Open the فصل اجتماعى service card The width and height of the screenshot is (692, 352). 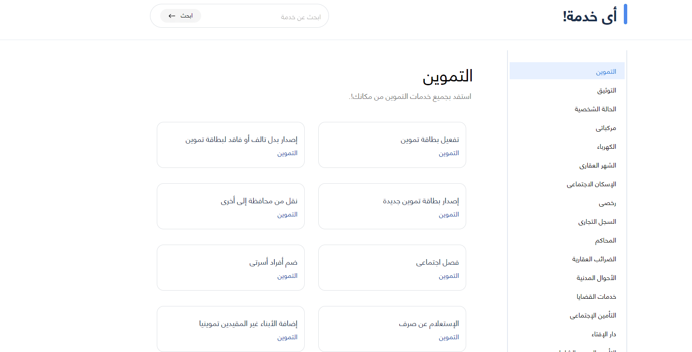click(x=392, y=268)
